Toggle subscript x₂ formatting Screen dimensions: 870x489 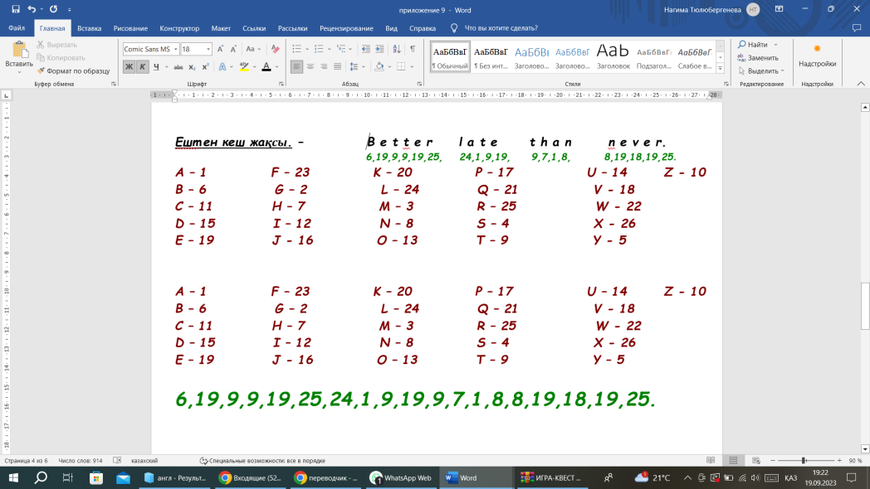tap(192, 66)
